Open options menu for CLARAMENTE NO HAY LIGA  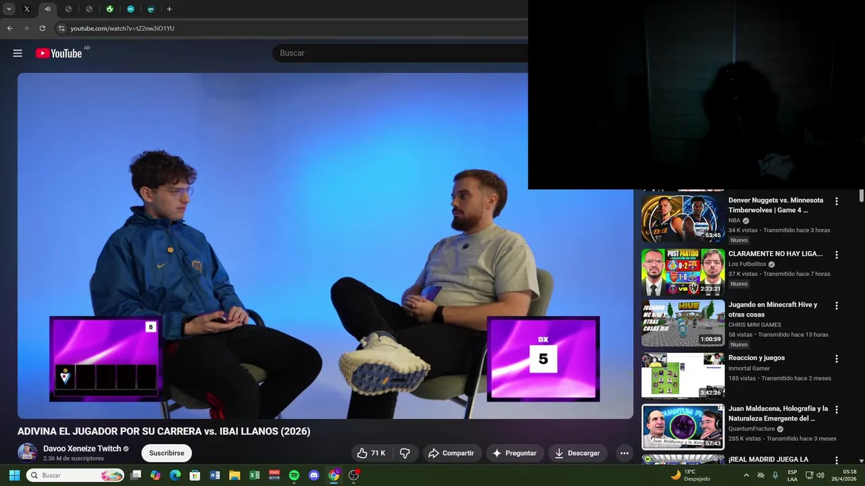tap(837, 254)
